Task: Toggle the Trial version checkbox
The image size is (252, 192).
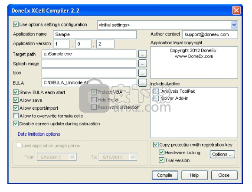Action: tap(161, 160)
